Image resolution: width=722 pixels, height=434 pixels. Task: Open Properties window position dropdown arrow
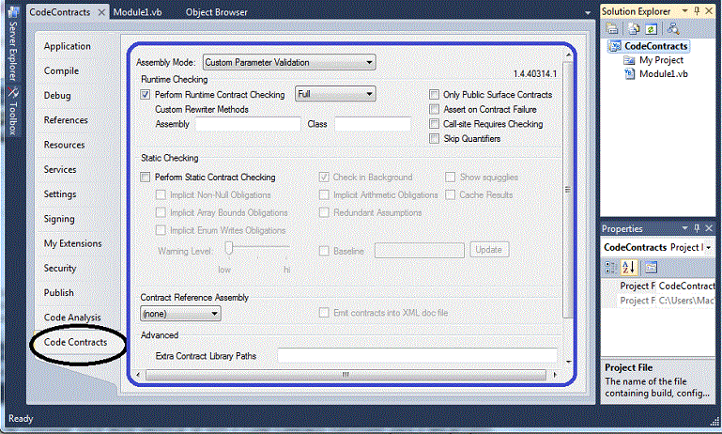coord(684,228)
